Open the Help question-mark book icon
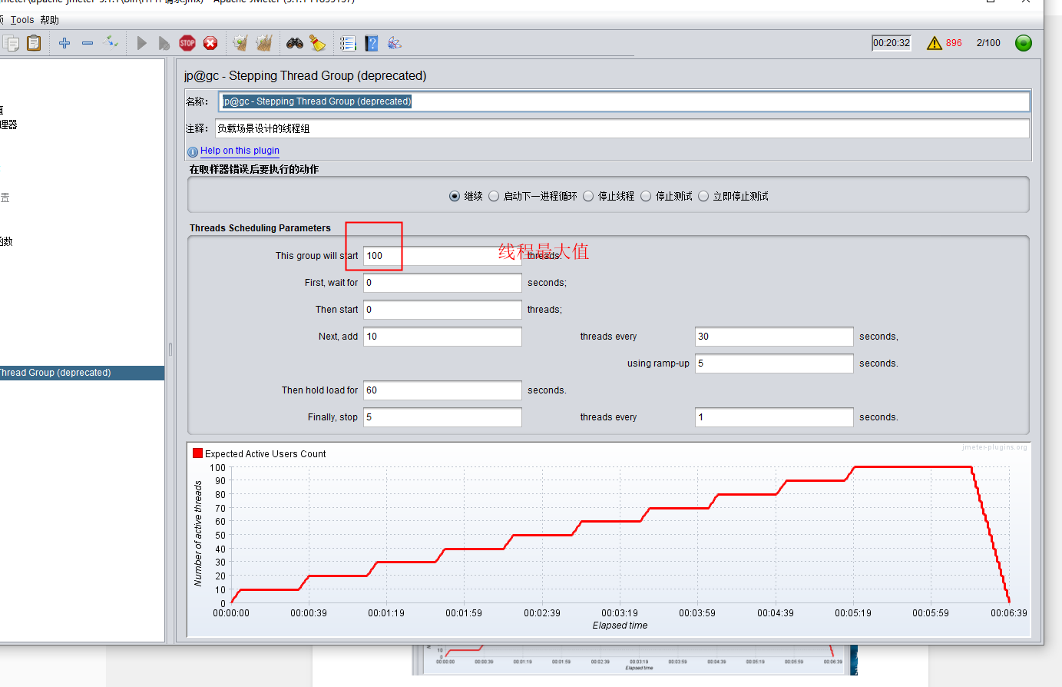 point(372,43)
